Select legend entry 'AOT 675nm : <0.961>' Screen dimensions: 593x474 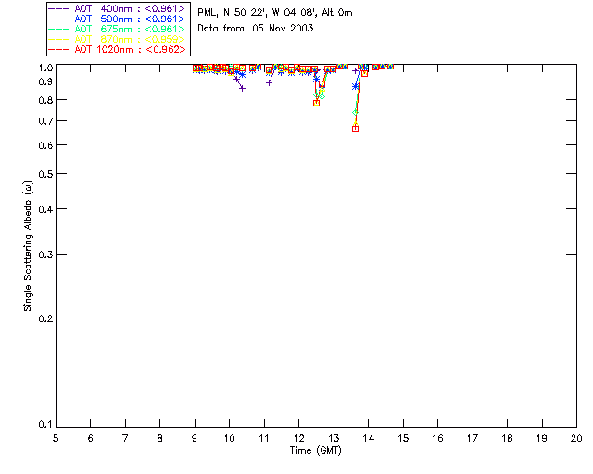130,29
